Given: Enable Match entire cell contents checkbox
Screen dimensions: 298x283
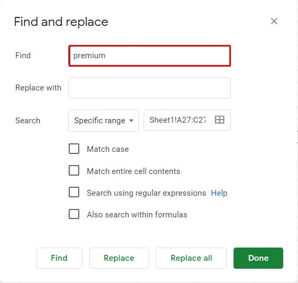Looking at the screenshot, I should (74, 170).
